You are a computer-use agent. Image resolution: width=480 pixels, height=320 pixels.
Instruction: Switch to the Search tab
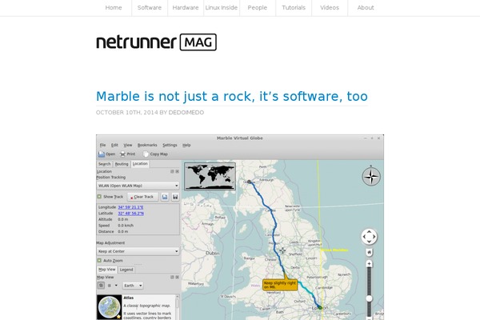105,164
